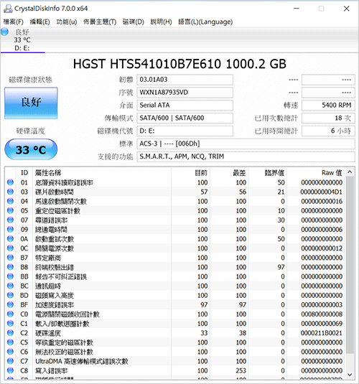The width and height of the screenshot is (359, 384).
Task: Click raw value 0000211B0021
Action: [322, 333]
